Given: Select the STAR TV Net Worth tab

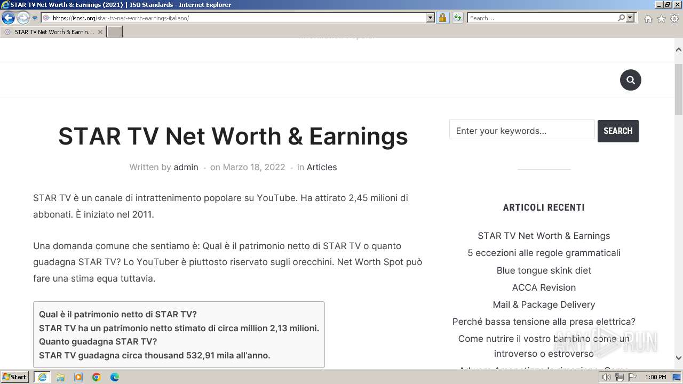Looking at the screenshot, I should 53,32.
